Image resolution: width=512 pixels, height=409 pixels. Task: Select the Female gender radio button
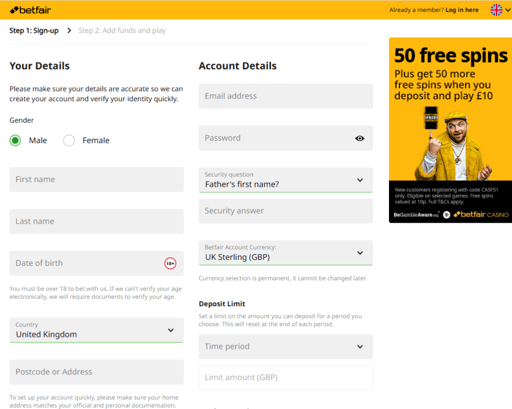tap(69, 141)
